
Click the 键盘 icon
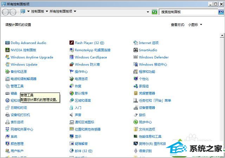pos(7,93)
